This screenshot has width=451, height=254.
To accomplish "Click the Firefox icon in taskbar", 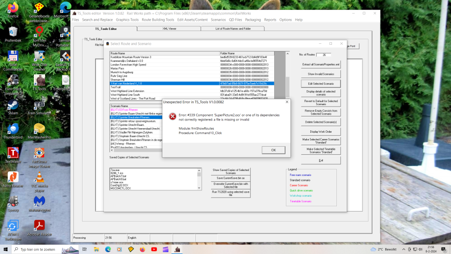I will click(x=142, y=249).
